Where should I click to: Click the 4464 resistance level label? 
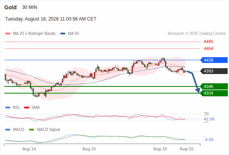click(208, 48)
